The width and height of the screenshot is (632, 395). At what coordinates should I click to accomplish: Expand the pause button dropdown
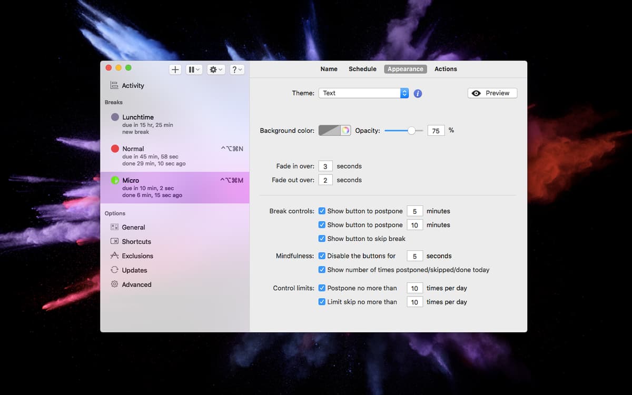click(194, 70)
